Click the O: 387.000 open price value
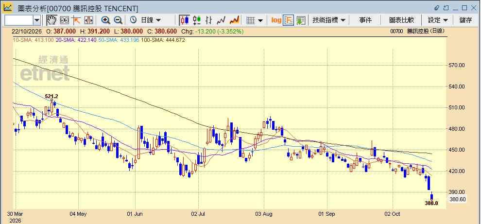Viewport: 481px width, 224px height. [x=61, y=31]
